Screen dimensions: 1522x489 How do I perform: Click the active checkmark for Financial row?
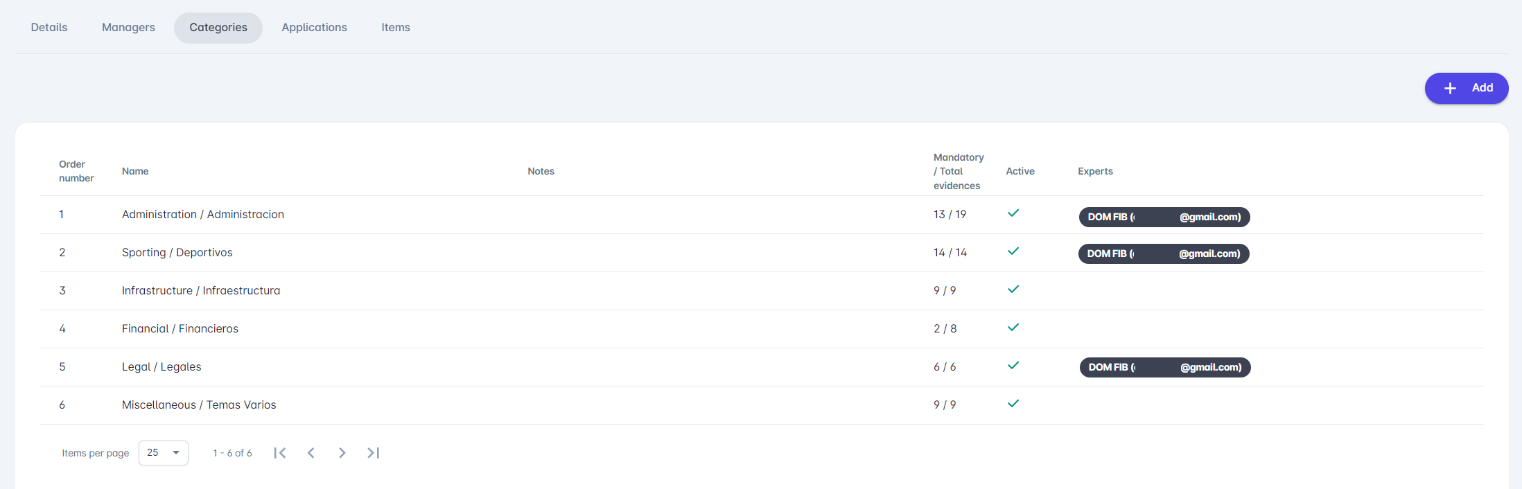point(1013,328)
